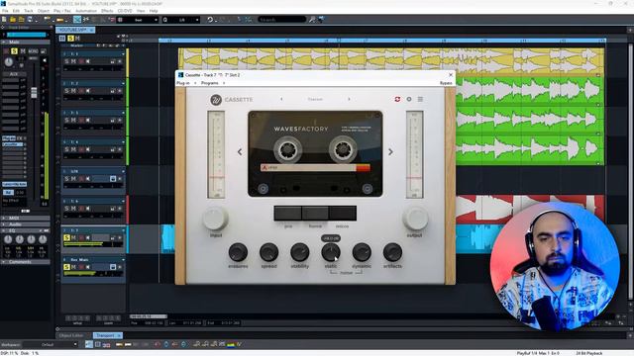634x356 pixels.
Task: Click the Wavesfactory logo in Cassette plugin
Action: tap(216, 100)
